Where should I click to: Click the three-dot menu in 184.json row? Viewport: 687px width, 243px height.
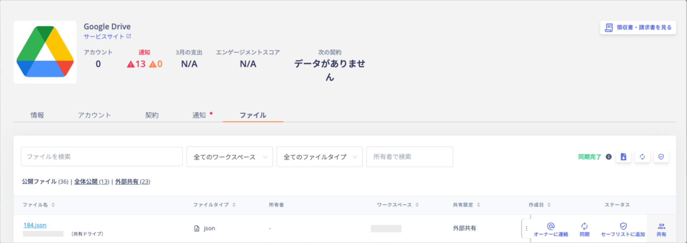tap(526, 228)
